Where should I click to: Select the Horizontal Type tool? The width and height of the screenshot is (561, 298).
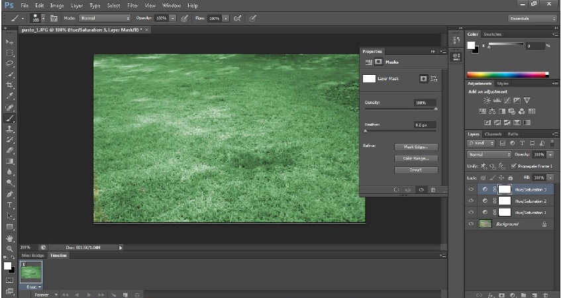[10, 205]
